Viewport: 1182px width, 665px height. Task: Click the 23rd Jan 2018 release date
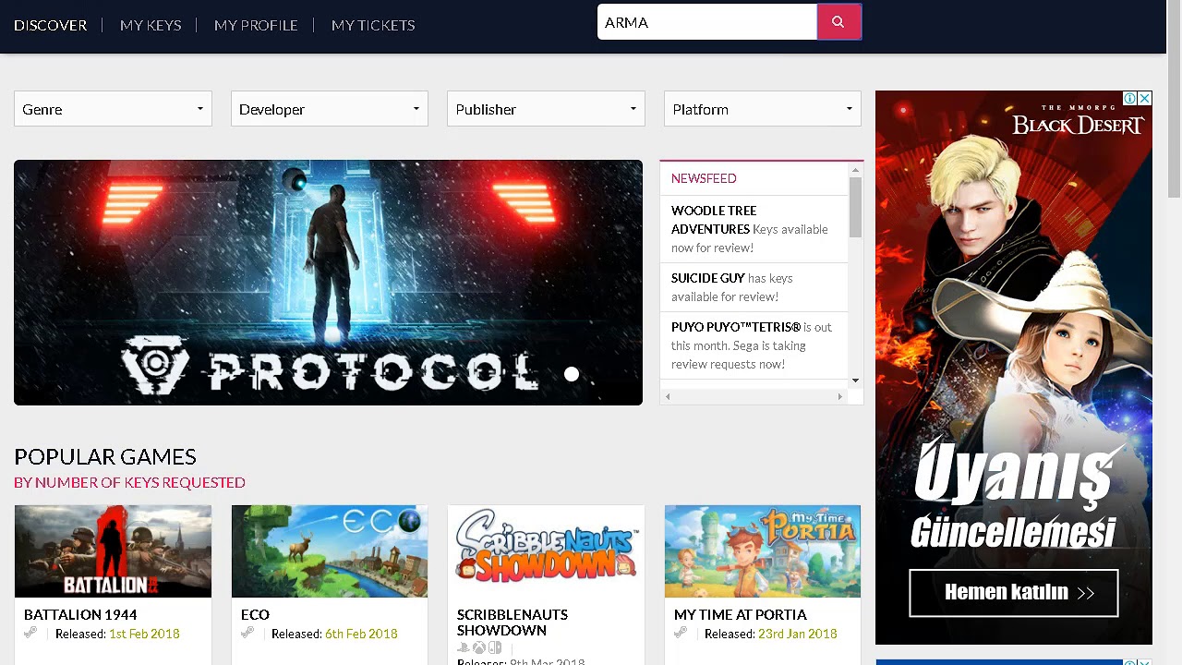click(798, 634)
